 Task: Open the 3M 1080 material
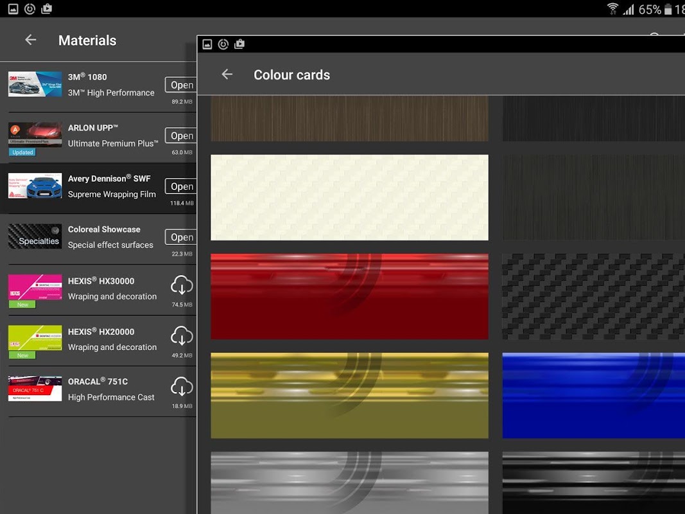181,85
